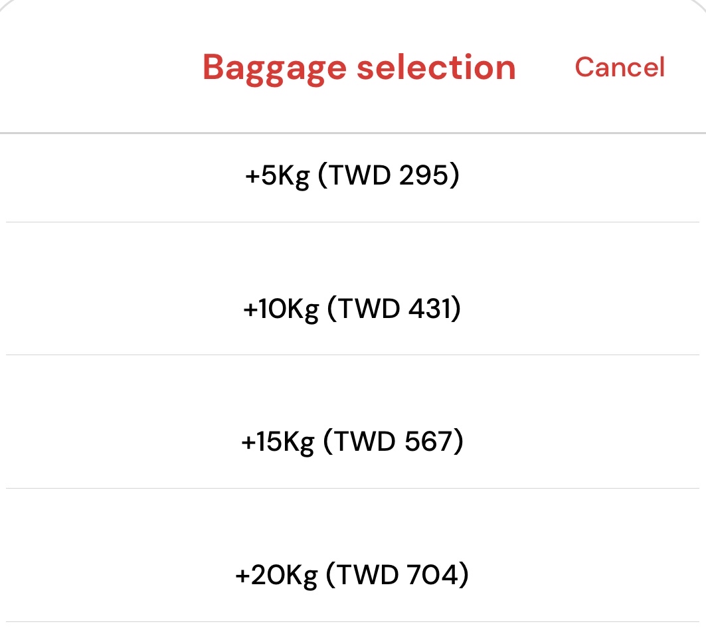Tap the last visible baggage row

pyautogui.click(x=352, y=576)
